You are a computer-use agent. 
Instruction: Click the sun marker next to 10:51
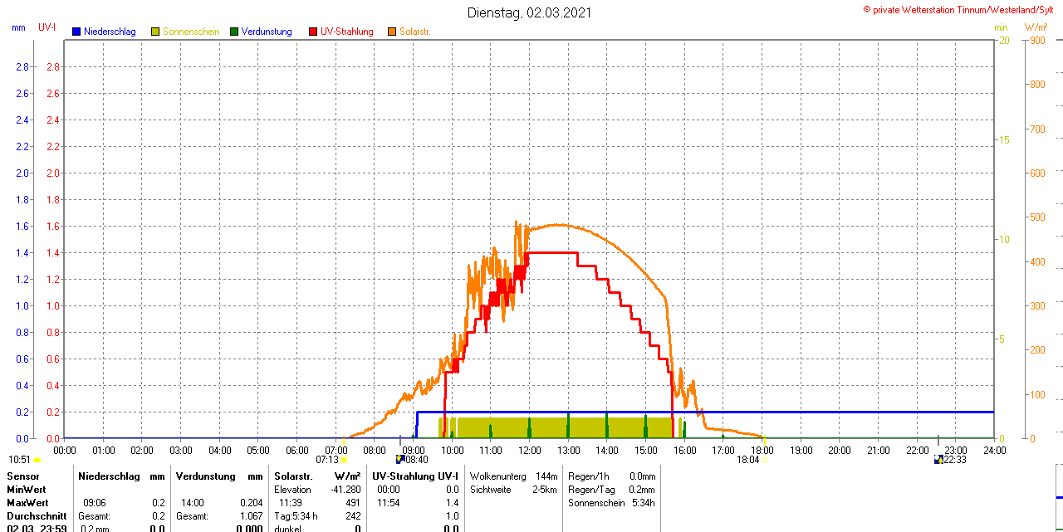[x=37, y=460]
